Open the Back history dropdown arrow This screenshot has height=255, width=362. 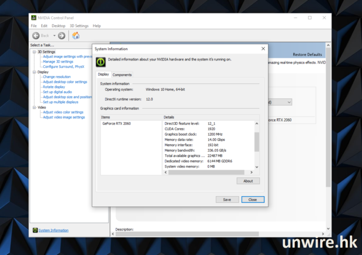coord(53,35)
